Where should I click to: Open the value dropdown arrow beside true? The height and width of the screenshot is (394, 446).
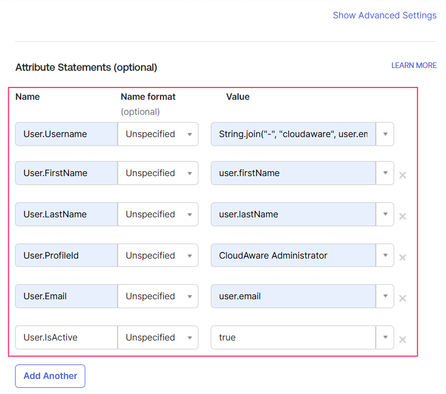click(385, 337)
